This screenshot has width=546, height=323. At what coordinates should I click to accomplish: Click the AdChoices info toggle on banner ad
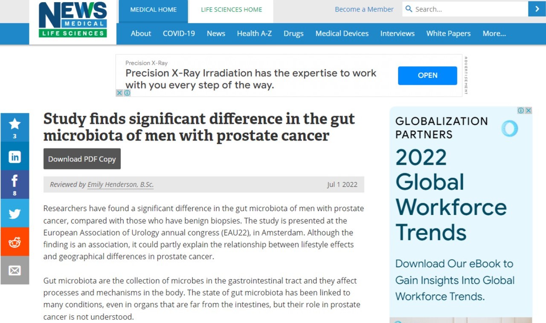point(127,93)
